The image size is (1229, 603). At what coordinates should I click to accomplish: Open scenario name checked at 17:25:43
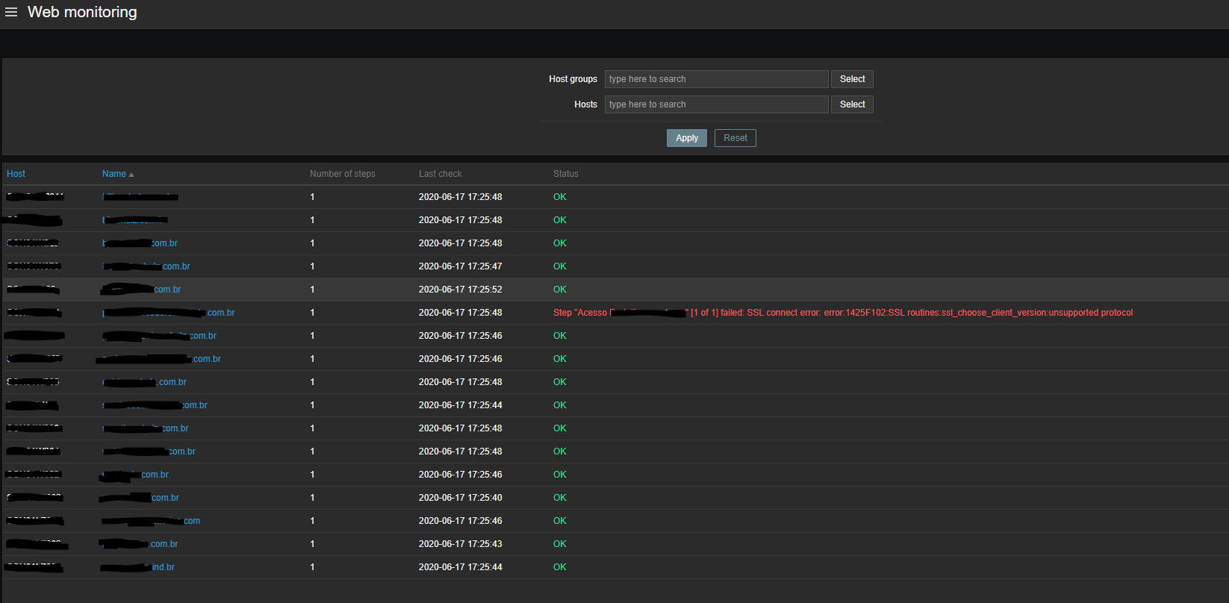coord(164,544)
